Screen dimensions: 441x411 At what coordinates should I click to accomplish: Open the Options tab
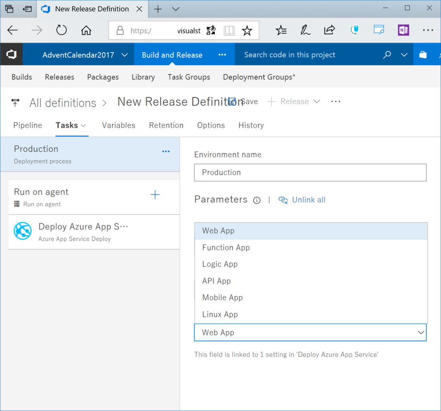pos(211,125)
